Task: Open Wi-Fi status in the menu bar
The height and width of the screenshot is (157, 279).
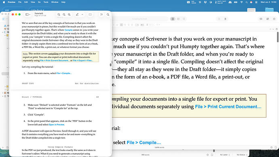Action: (x=241, y=2)
